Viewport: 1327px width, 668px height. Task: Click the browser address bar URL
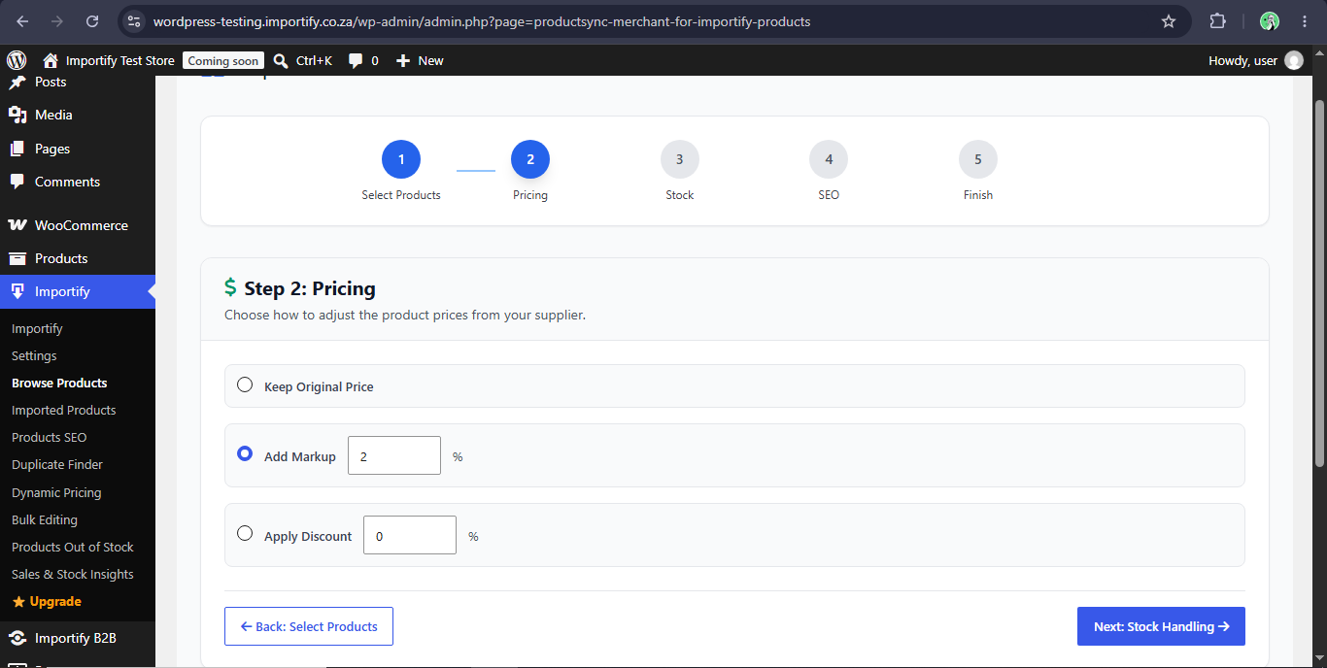(482, 21)
